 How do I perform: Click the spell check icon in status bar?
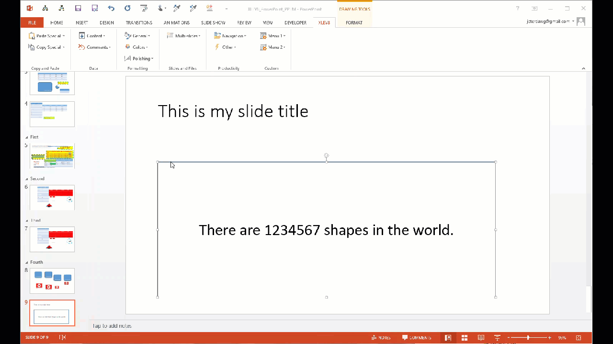pos(62,337)
